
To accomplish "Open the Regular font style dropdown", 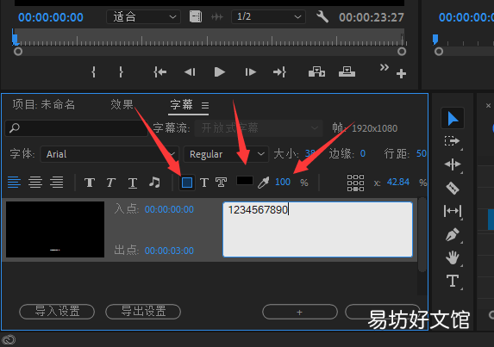I will coord(226,154).
